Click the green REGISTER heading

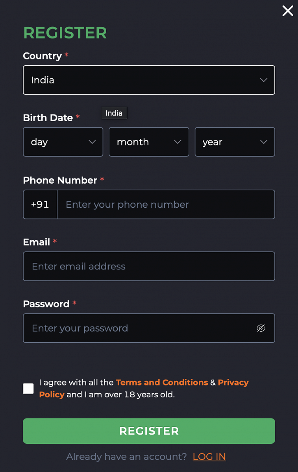[x=65, y=33]
